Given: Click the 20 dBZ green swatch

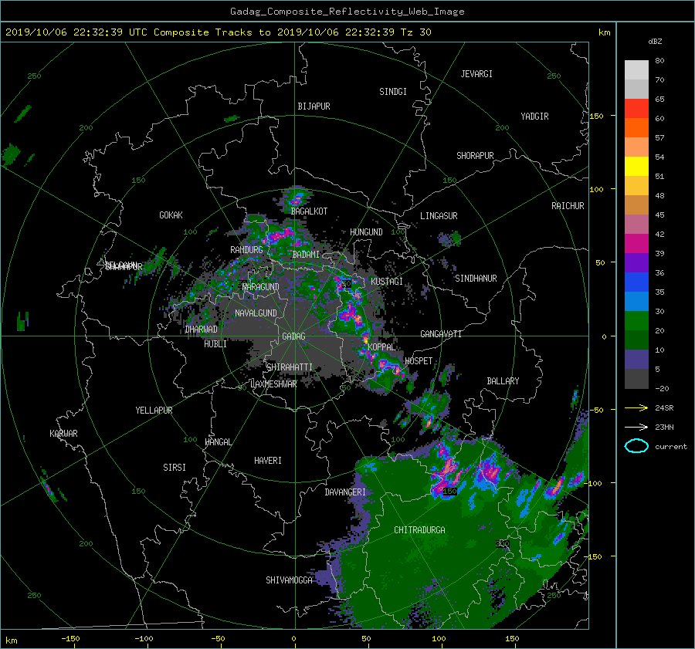Looking at the screenshot, I should (636, 321).
